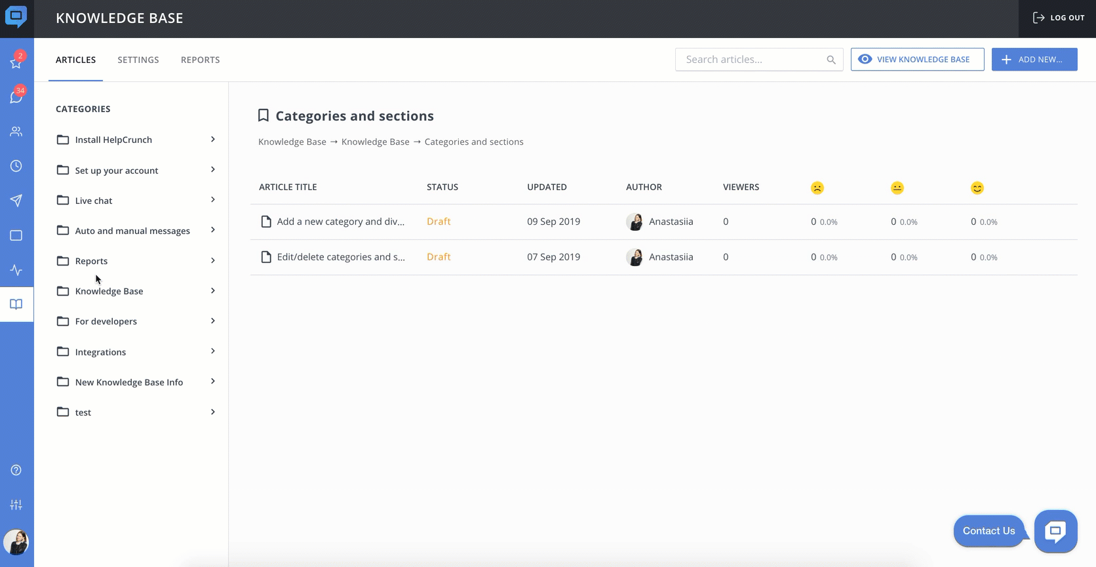Image resolution: width=1096 pixels, height=567 pixels.
Task: Expand For developers category chevron
Action: pos(213,321)
